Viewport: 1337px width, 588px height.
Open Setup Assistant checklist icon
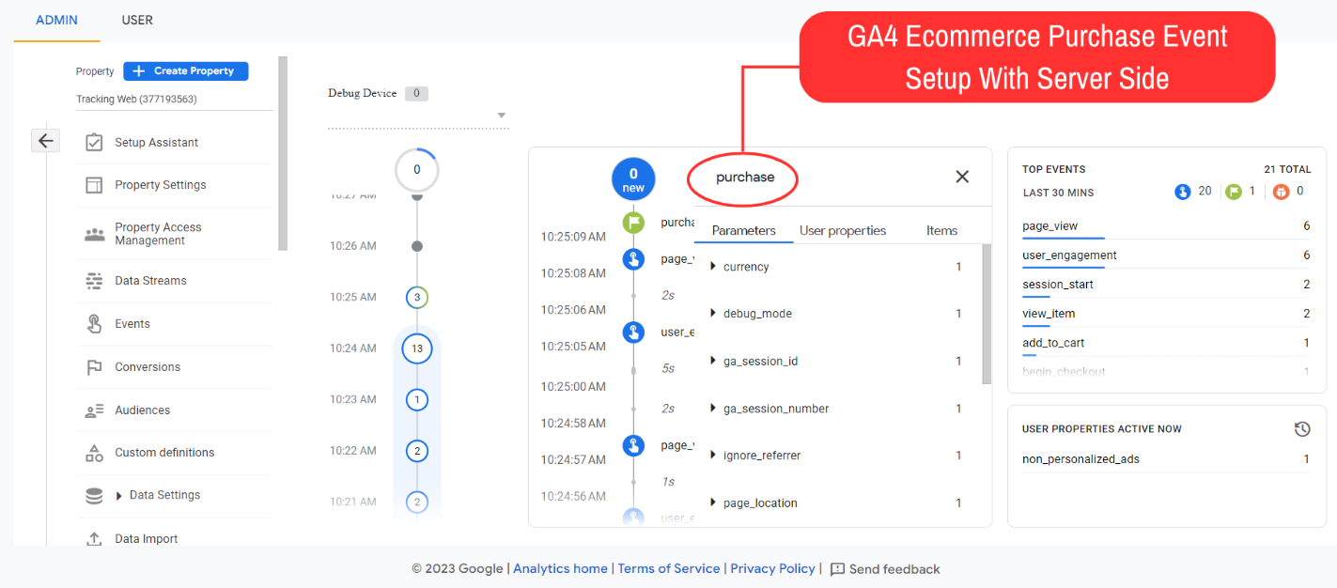94,143
